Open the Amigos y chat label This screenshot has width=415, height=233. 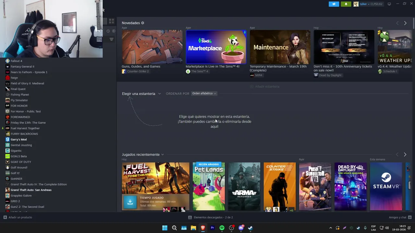[397, 217]
